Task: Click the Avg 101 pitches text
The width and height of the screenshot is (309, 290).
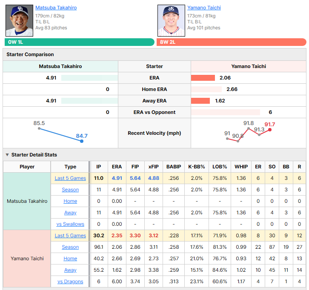Action: coord(204,28)
